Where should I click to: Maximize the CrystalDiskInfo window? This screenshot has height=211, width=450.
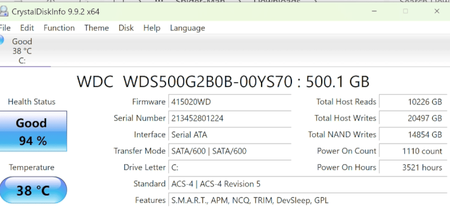[x=406, y=12]
